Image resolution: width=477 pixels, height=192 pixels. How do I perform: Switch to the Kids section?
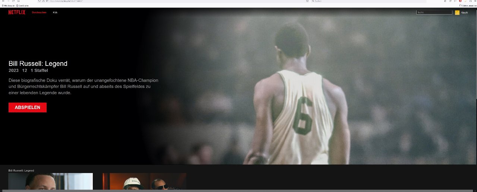point(55,13)
